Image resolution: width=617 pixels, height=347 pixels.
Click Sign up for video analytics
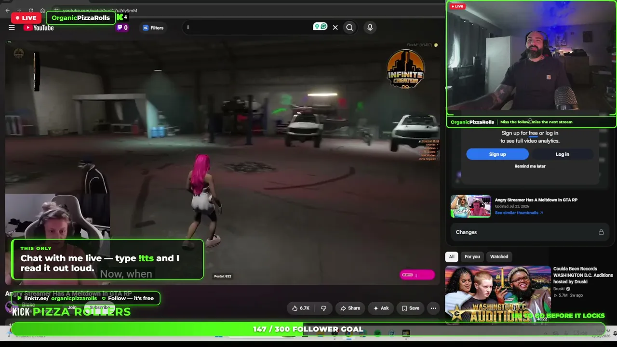497,154
